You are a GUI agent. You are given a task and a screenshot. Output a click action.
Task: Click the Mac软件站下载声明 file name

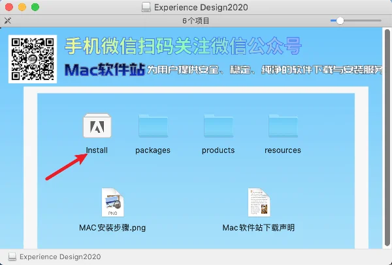coord(259,227)
